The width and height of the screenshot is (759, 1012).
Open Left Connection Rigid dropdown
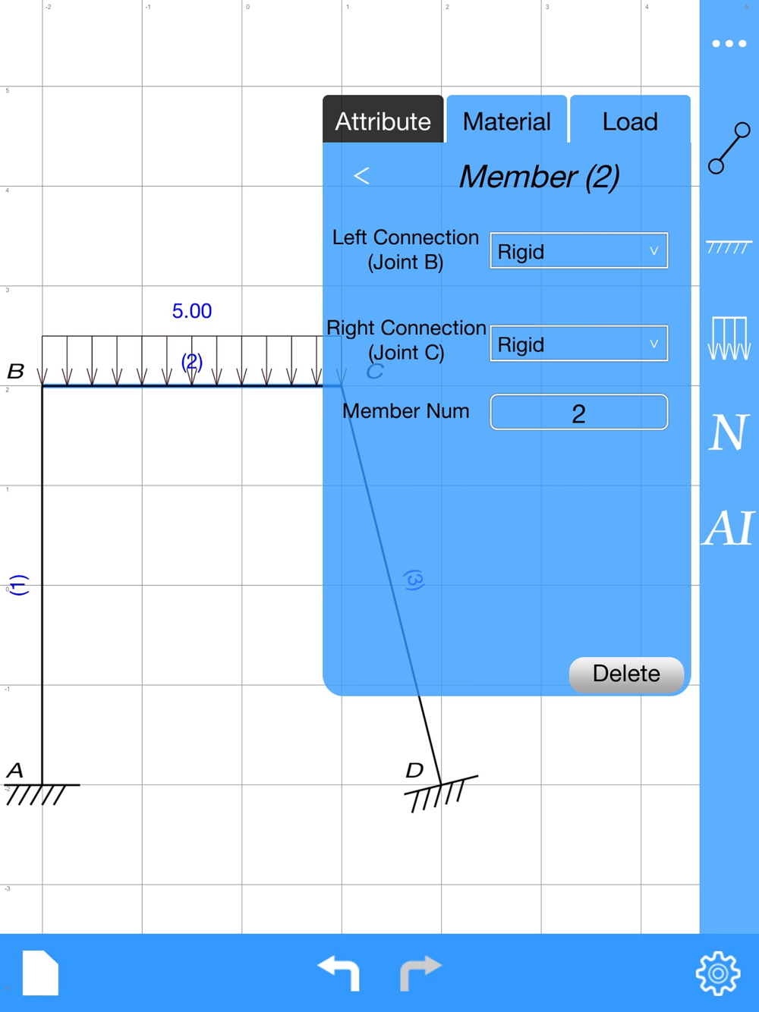pyautogui.click(x=579, y=251)
